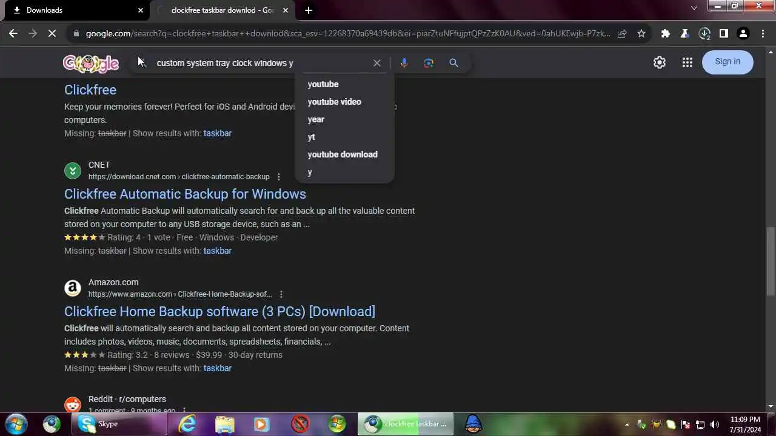Open Google quick settings gear
This screenshot has width=776, height=436.
pyautogui.click(x=660, y=62)
